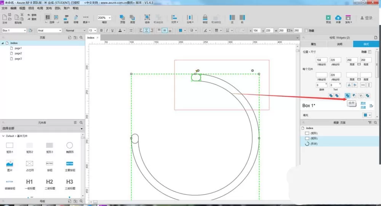
Task: Flip the shape horizontally in style panel
Action: [349, 85]
